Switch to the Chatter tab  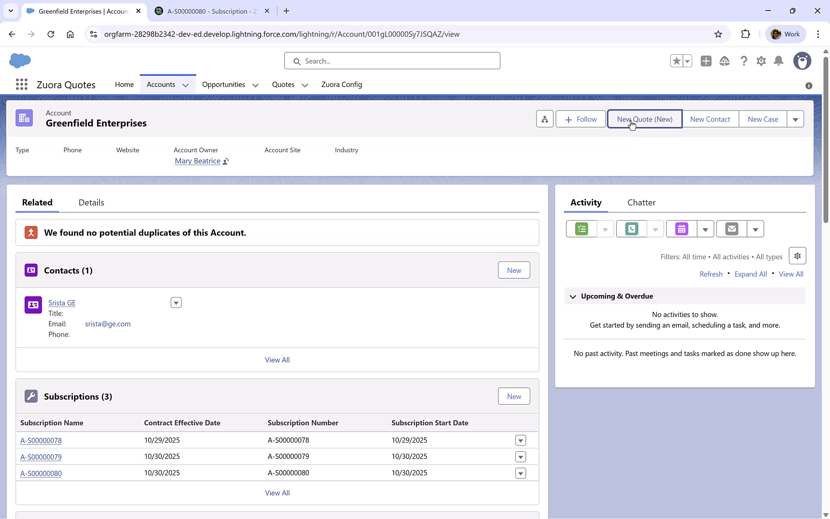point(641,202)
